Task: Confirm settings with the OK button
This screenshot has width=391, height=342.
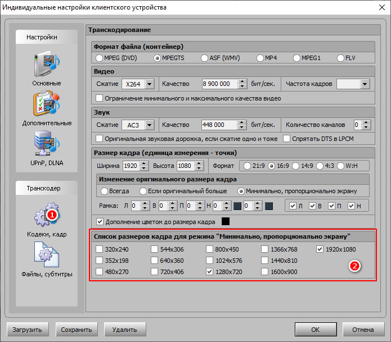Action: tap(316, 329)
